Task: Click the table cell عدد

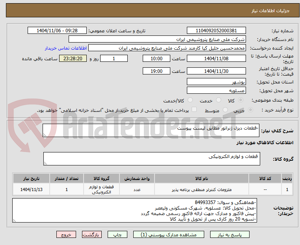Action: [x=137, y=189]
